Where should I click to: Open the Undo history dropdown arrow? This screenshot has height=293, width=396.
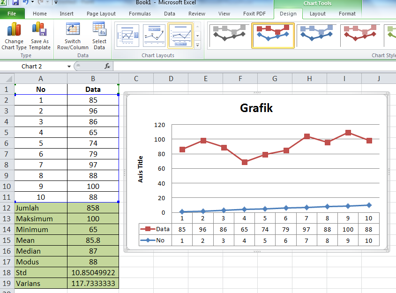[x=33, y=2]
